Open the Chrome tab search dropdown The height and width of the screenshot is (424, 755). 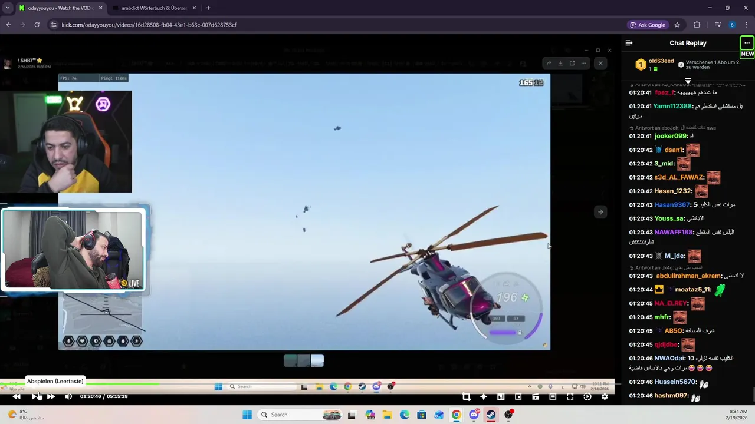tap(8, 8)
